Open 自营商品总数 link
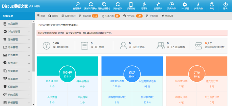 pyautogui.click(x=117, y=81)
